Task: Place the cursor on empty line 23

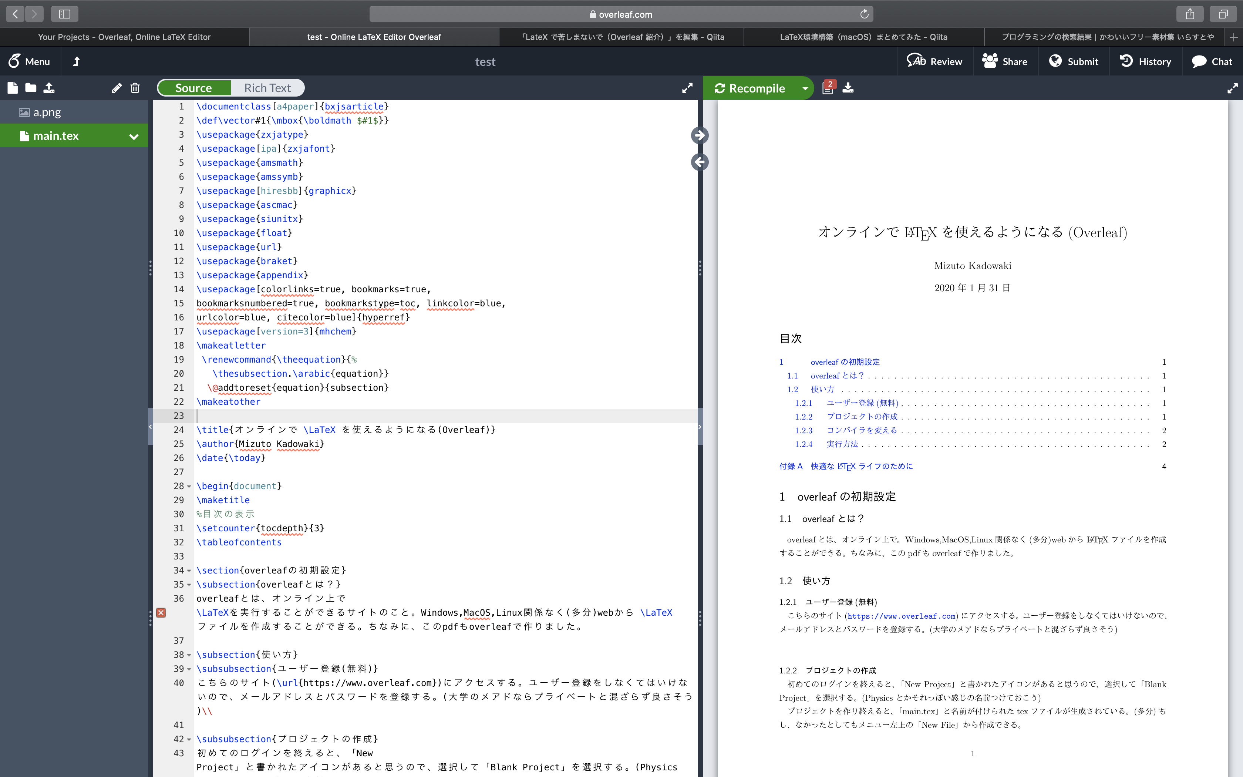Action: pyautogui.click(x=446, y=416)
